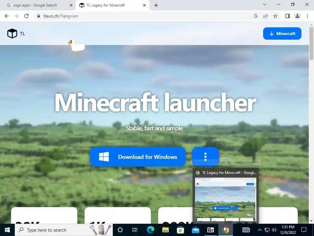This screenshot has width=314, height=236.
Task: Open the tab search chevron
Action: click(265, 4)
